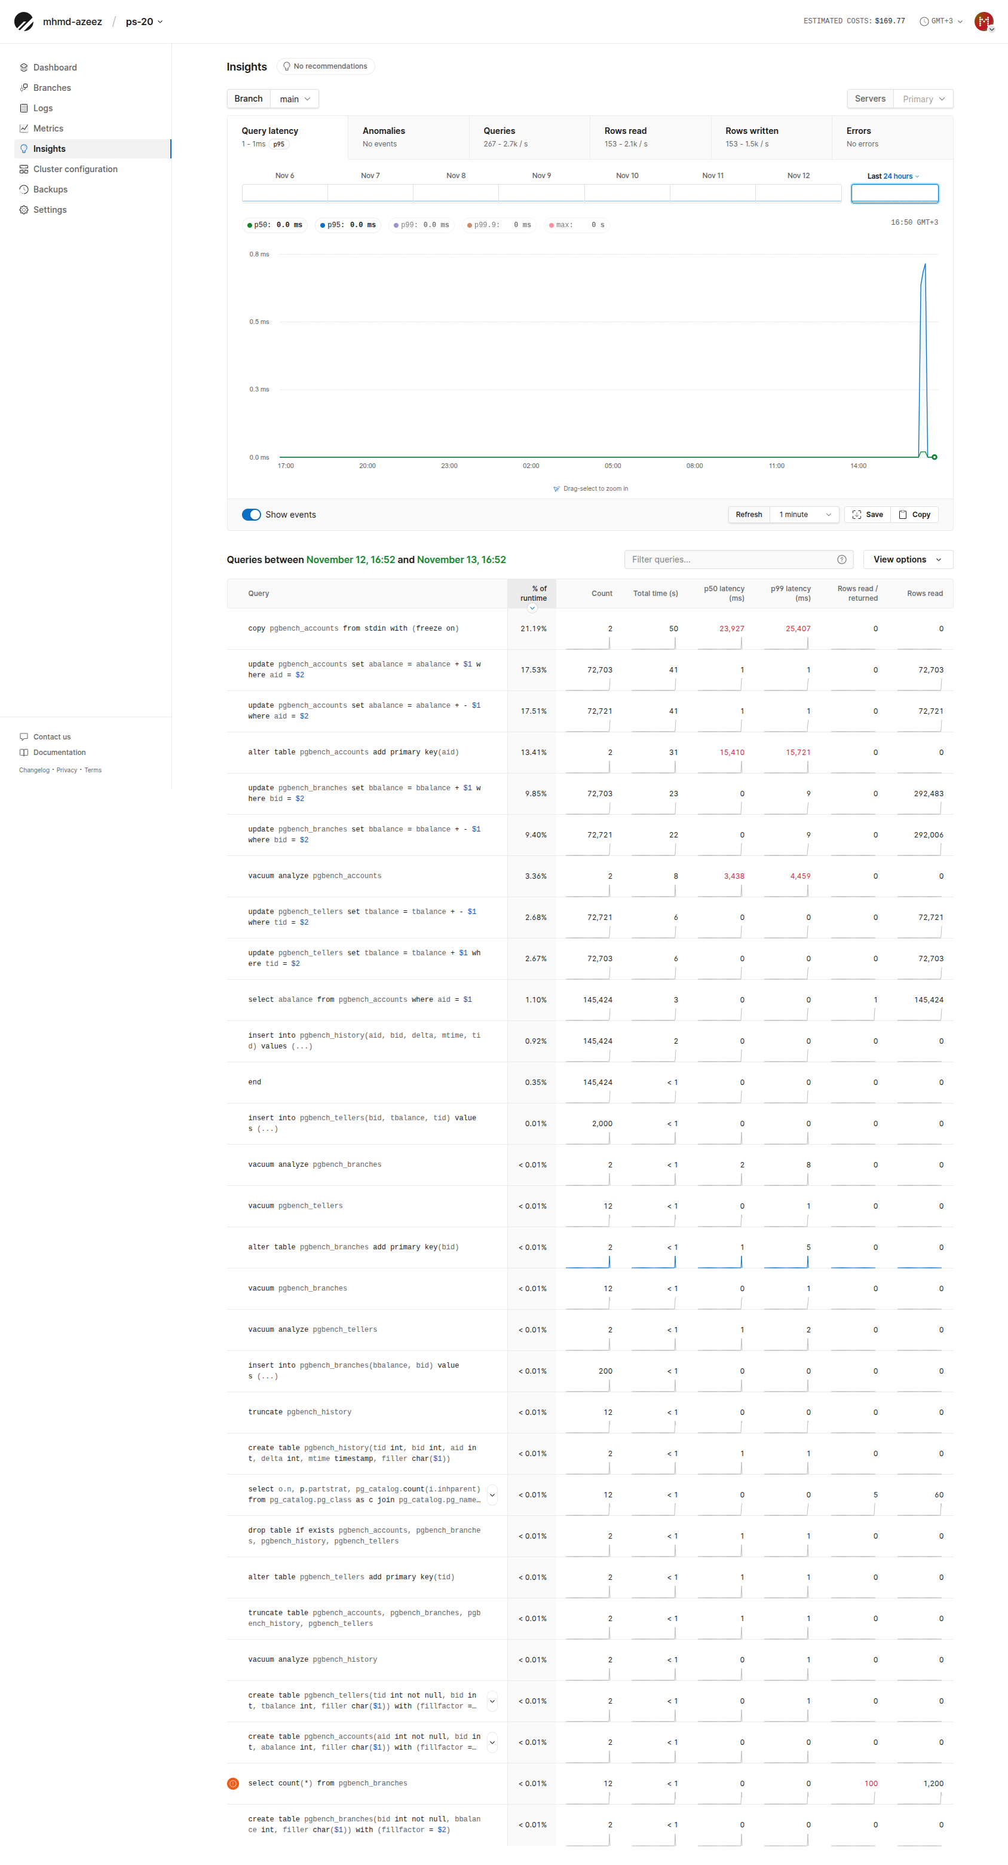The width and height of the screenshot is (1008, 1865).
Task: Open the Documentation link
Action: 59,752
